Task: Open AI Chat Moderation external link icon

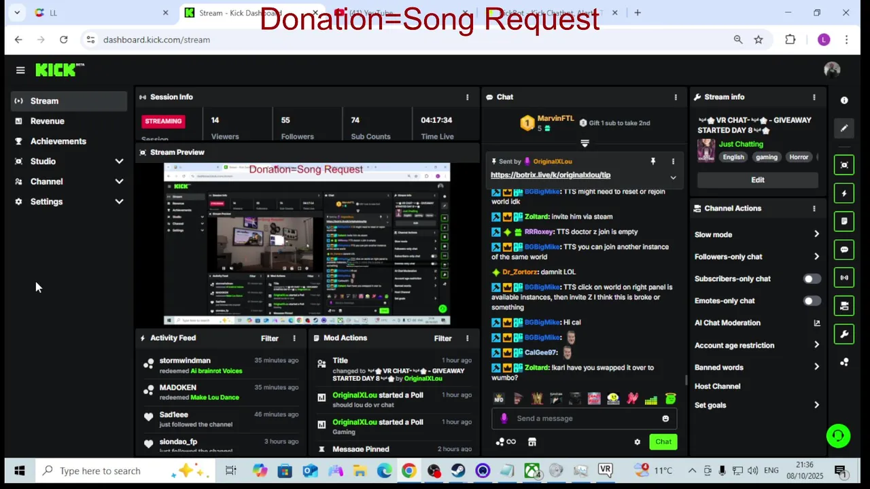Action: (816, 323)
